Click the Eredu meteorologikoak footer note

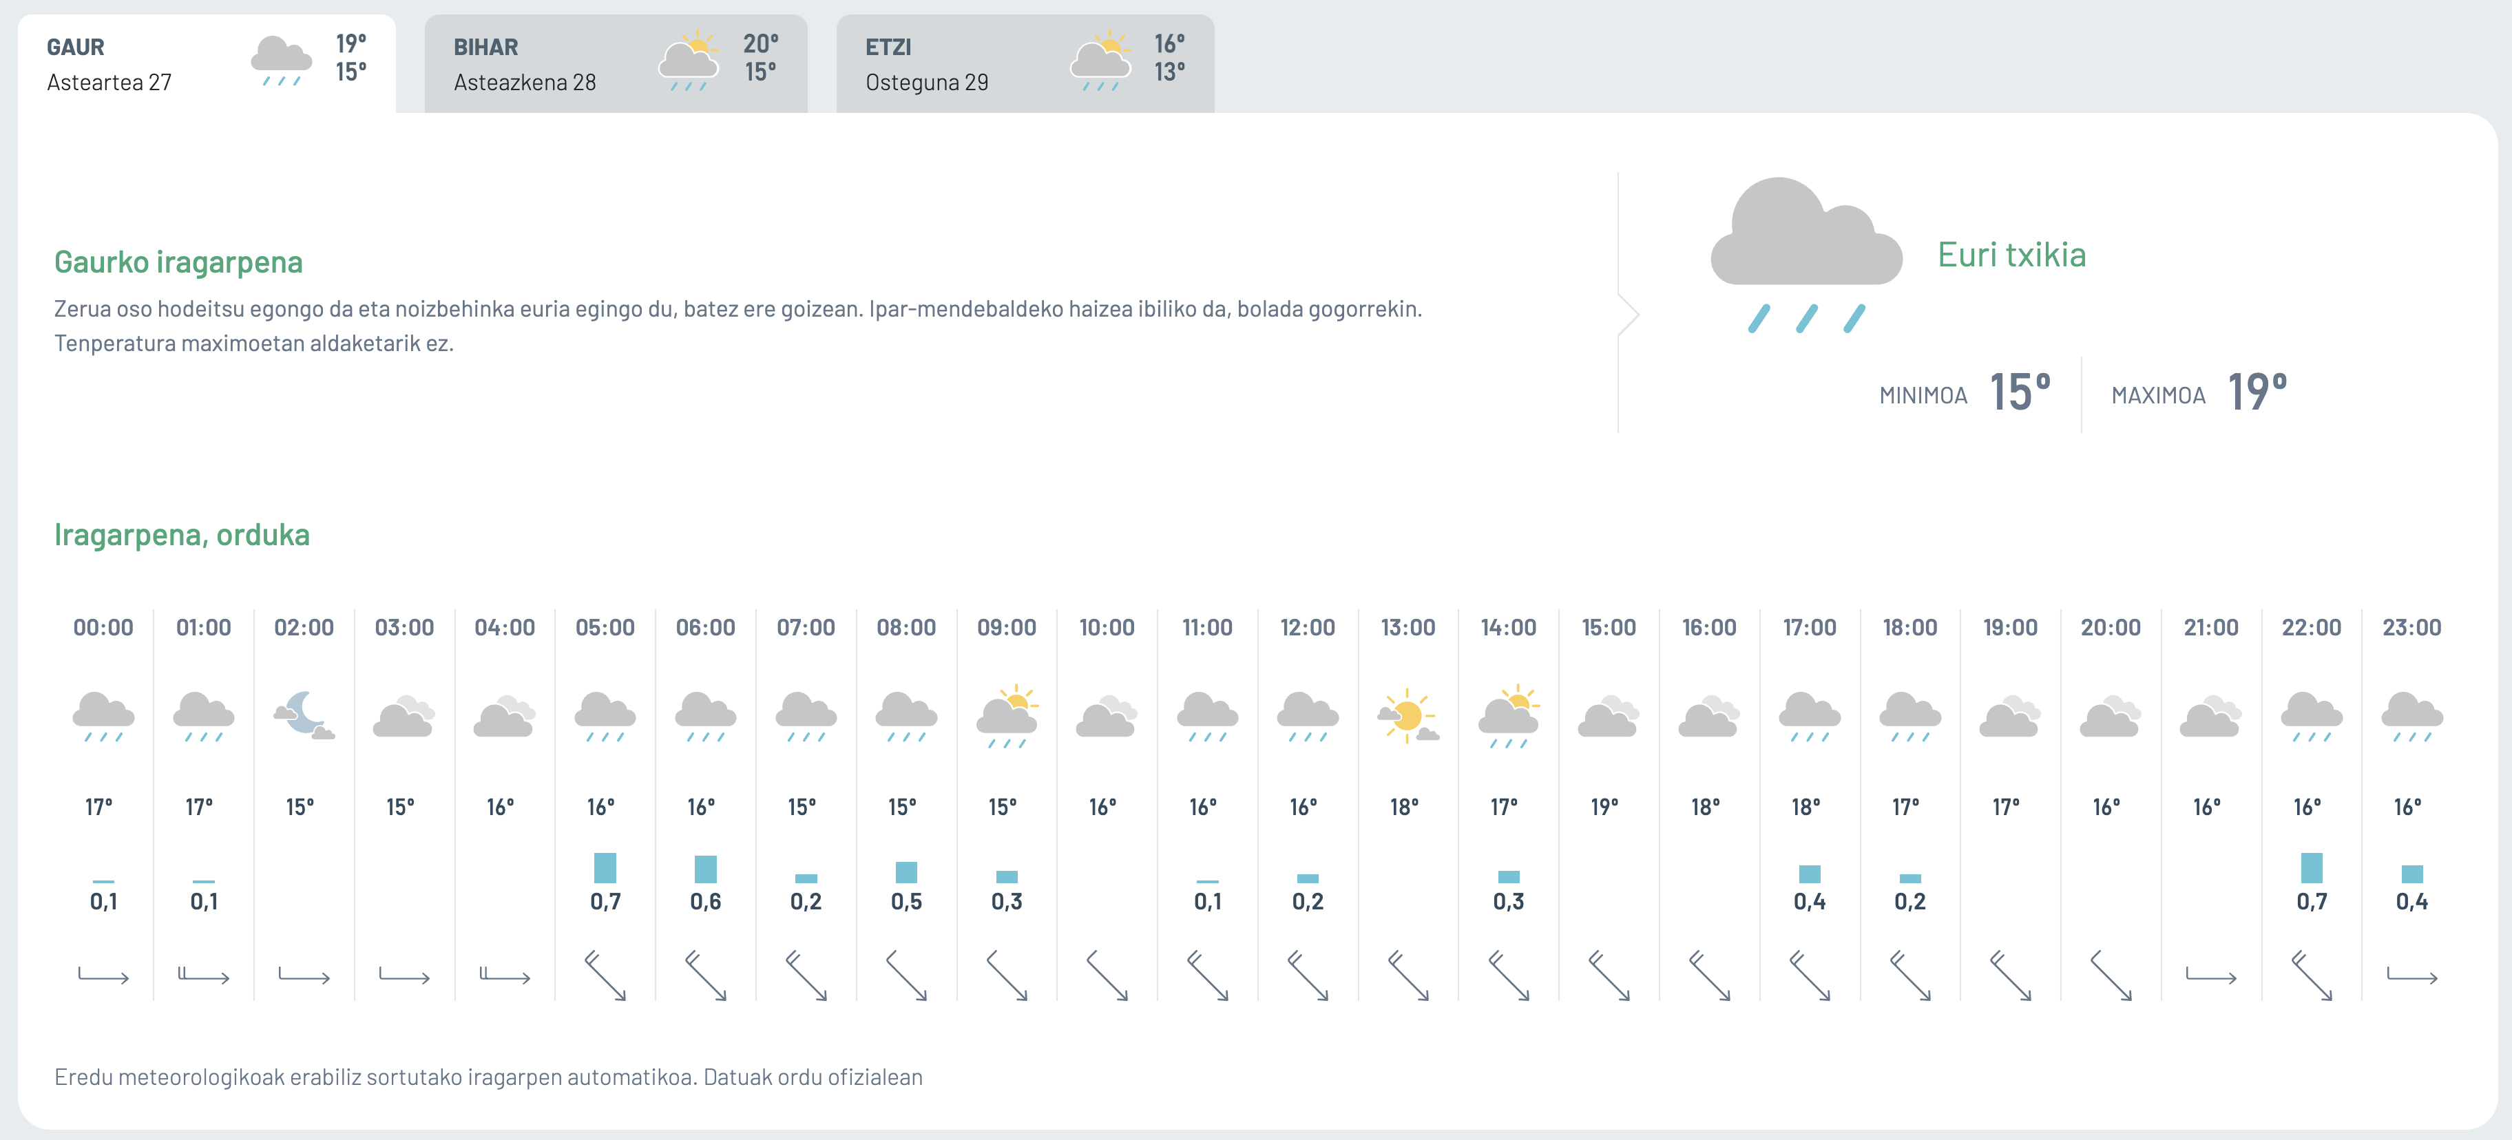point(488,1077)
